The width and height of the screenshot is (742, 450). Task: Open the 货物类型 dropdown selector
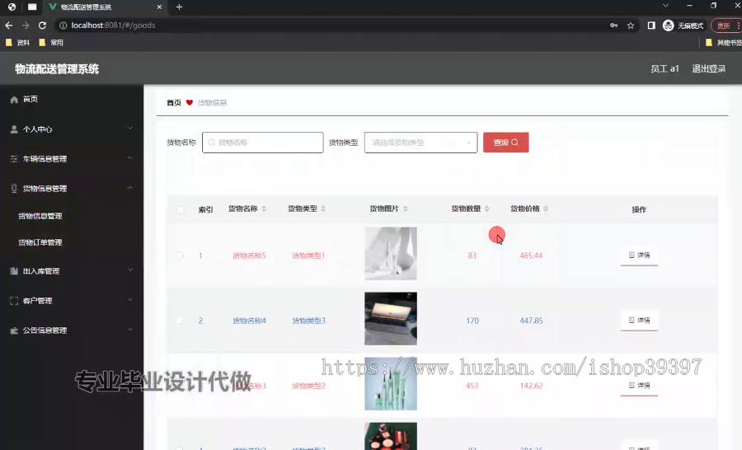click(x=420, y=143)
